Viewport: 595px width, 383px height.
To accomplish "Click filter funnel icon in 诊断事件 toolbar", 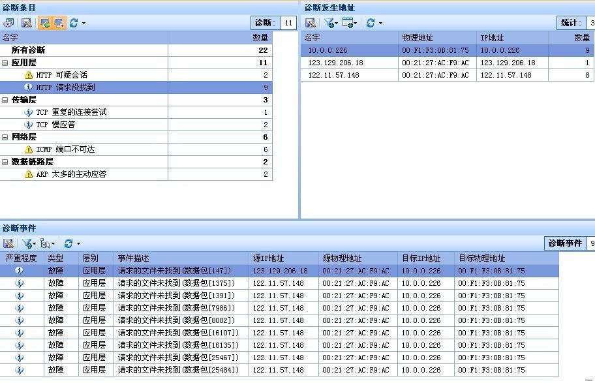I will click(27, 243).
